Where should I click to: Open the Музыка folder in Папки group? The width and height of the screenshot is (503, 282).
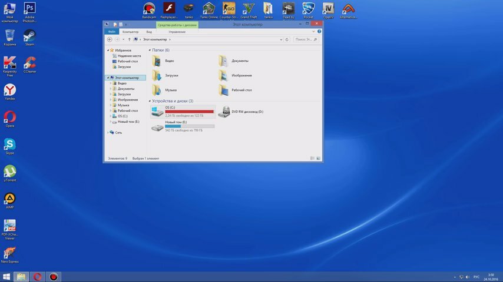(x=164, y=90)
